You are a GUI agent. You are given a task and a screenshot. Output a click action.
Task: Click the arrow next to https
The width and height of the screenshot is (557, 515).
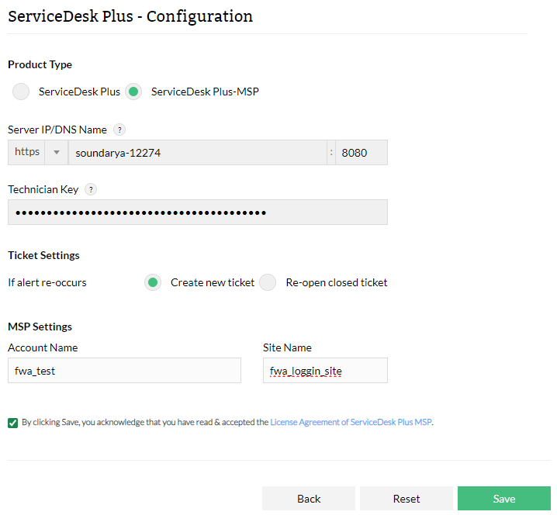pos(57,153)
